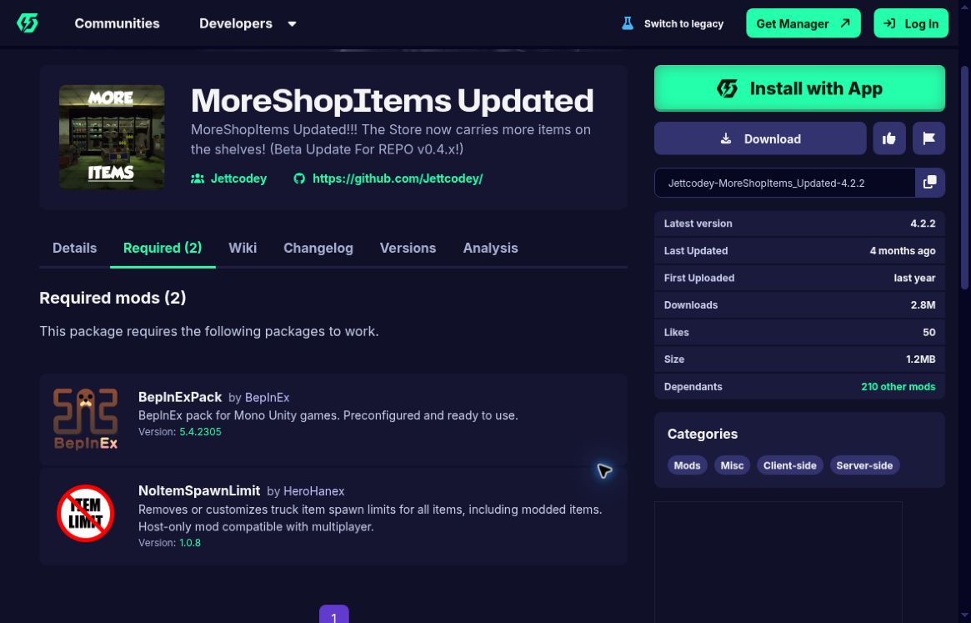Open the BepInExPack mod title

[179, 397]
